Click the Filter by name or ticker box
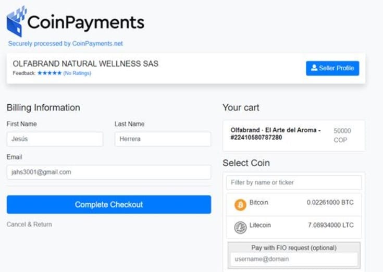 click(294, 182)
